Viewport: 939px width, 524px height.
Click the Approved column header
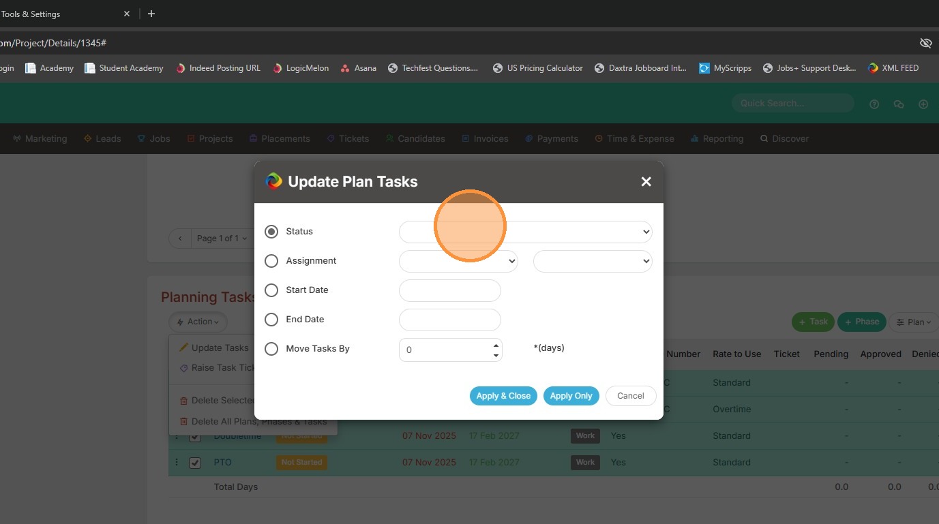point(881,354)
